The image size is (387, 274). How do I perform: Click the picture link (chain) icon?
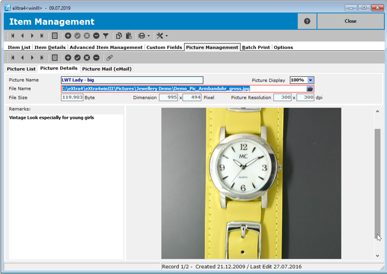pos(110,58)
